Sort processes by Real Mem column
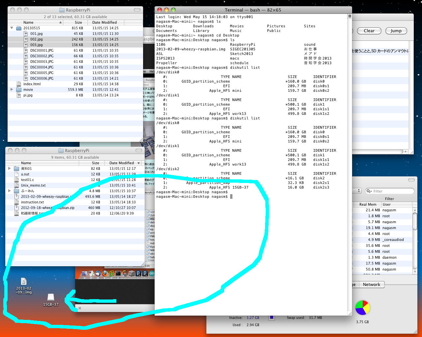Screen dimensions: 422x337 pos(367,204)
